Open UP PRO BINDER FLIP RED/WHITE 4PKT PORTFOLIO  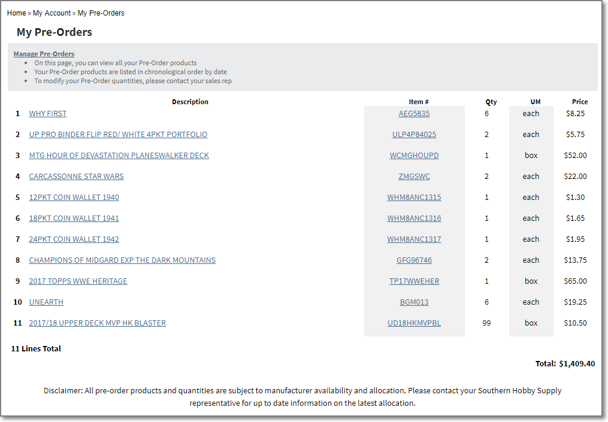coord(118,135)
